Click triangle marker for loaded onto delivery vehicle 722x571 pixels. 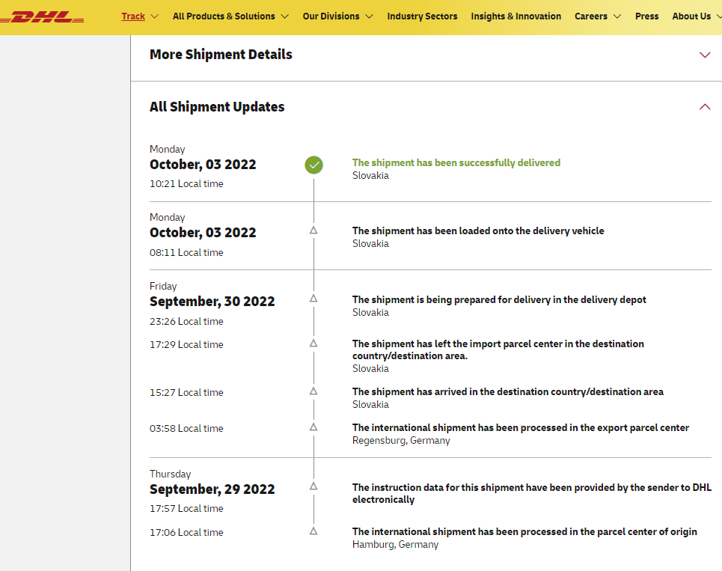point(313,230)
